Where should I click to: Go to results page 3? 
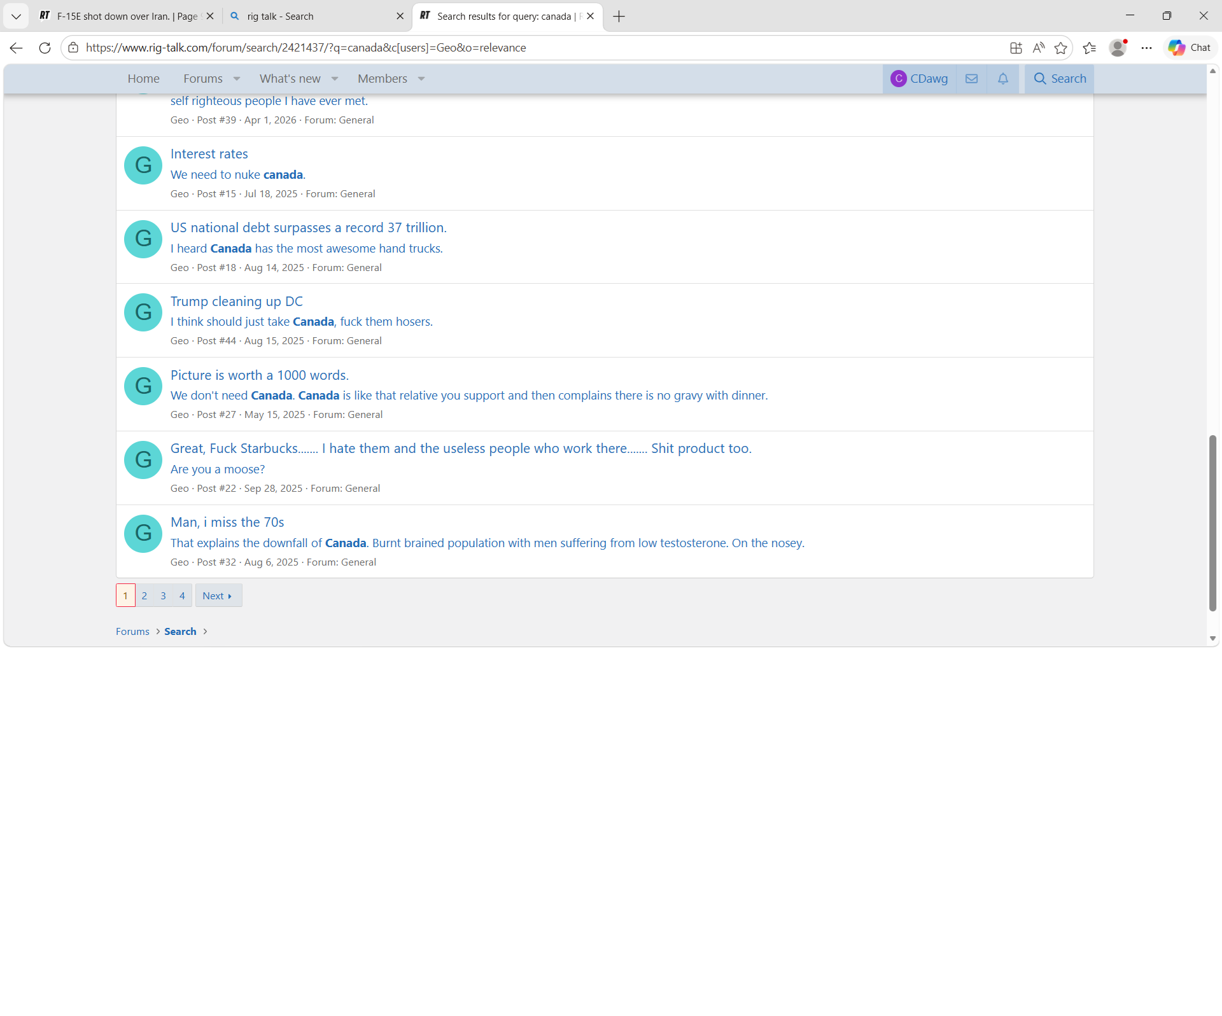click(163, 596)
